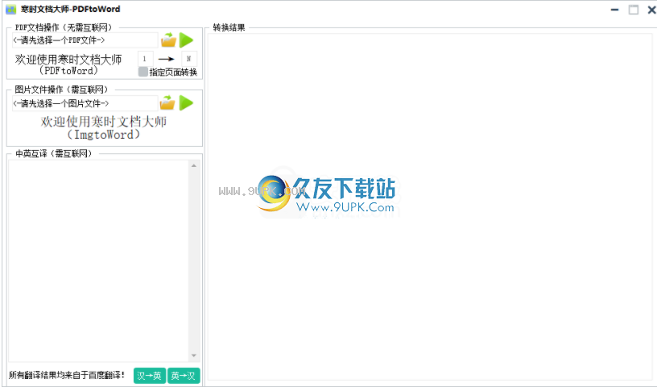Click the end page number field showing N
The image size is (657, 387).
point(189,59)
